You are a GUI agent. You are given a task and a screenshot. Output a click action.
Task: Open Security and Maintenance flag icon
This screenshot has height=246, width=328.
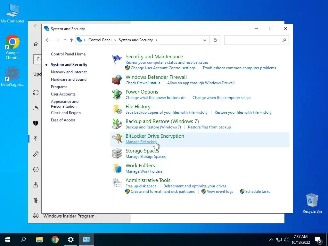click(117, 59)
